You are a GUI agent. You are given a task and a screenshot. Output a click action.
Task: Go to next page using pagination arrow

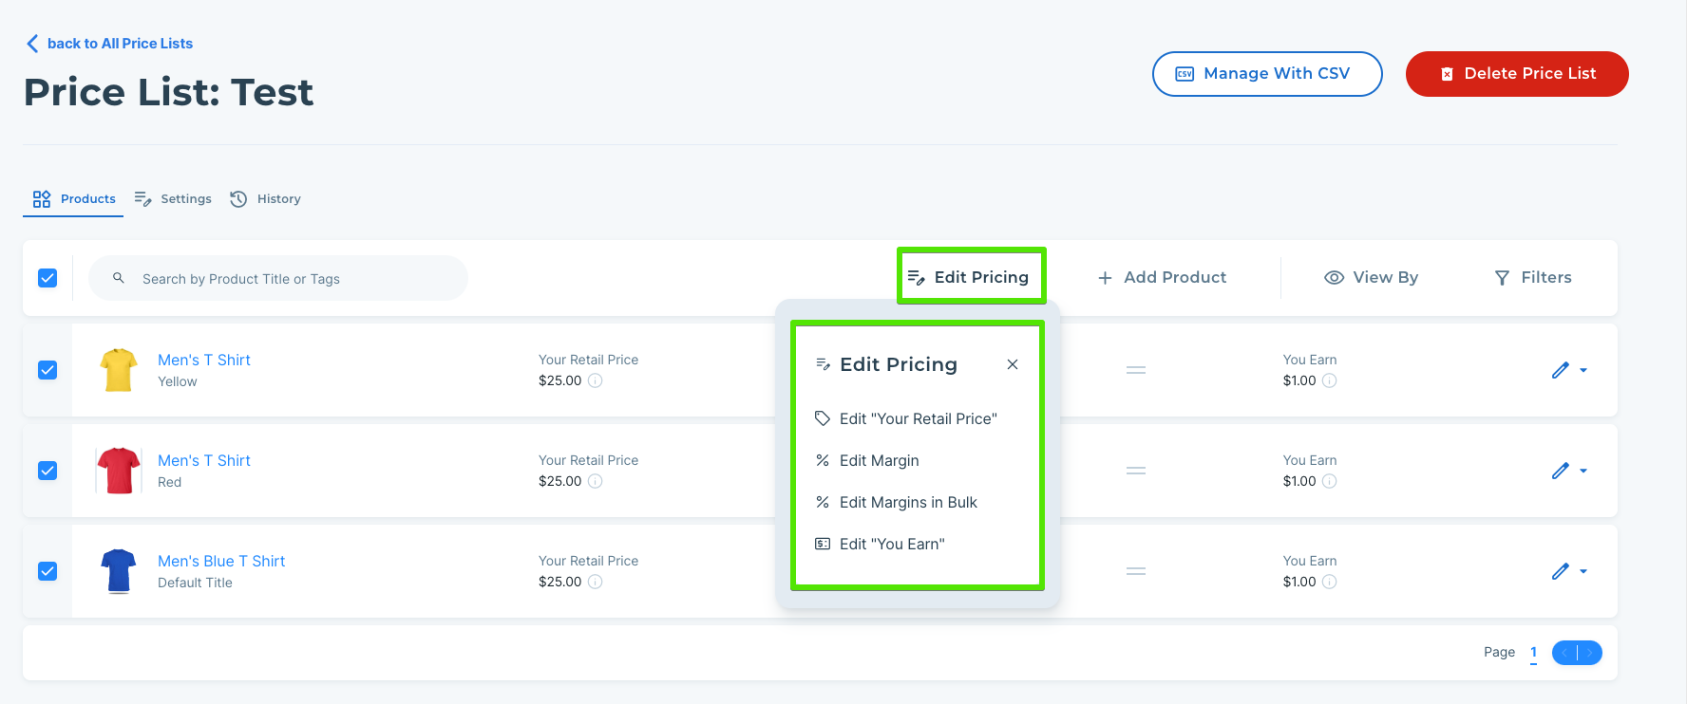[x=1589, y=653]
